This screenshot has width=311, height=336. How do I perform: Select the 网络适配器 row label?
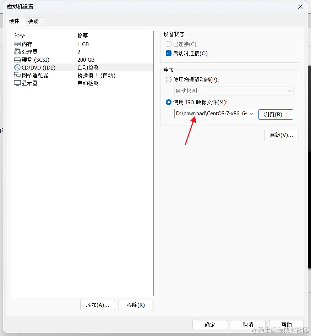pos(35,75)
